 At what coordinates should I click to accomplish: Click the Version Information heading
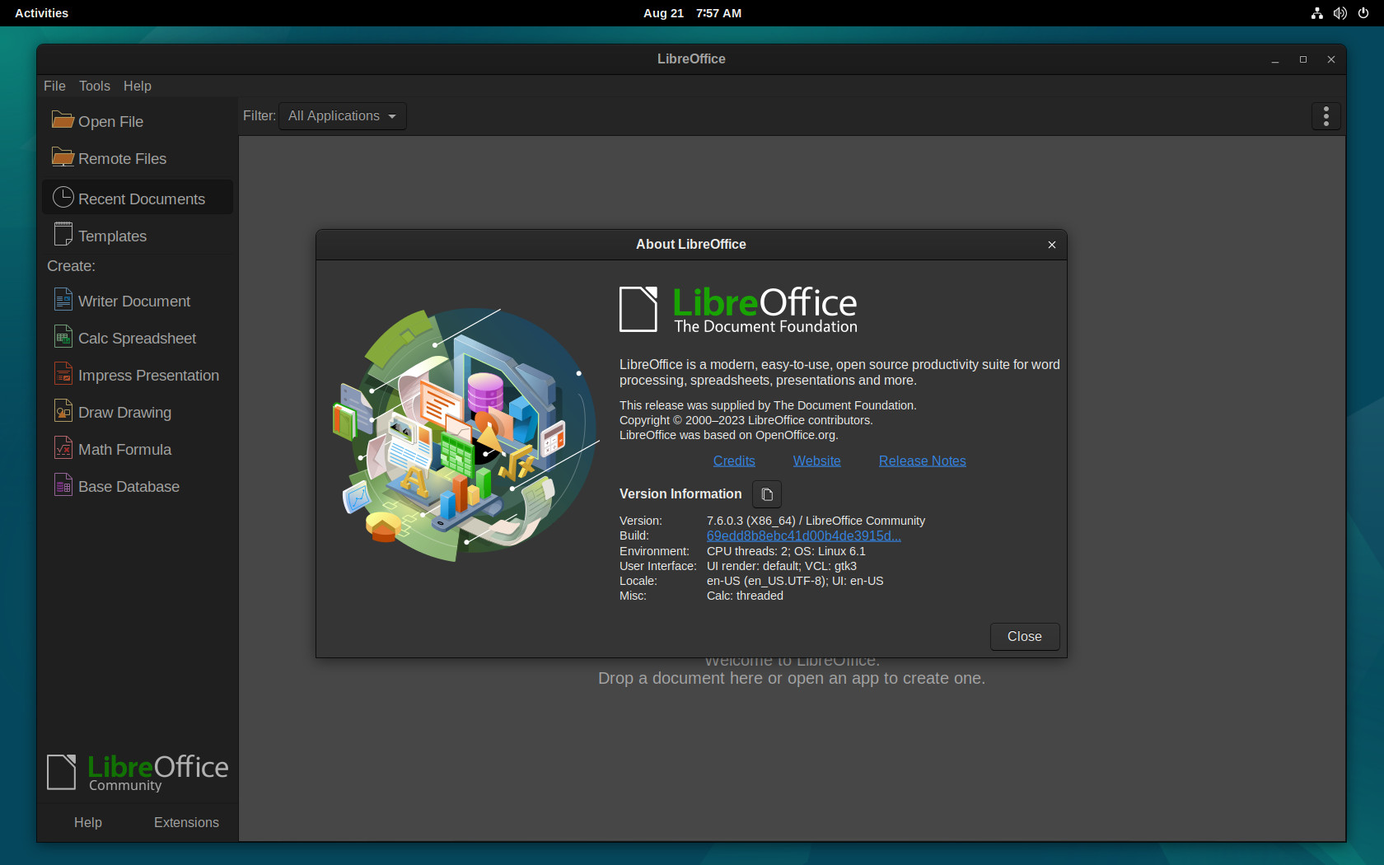(680, 493)
